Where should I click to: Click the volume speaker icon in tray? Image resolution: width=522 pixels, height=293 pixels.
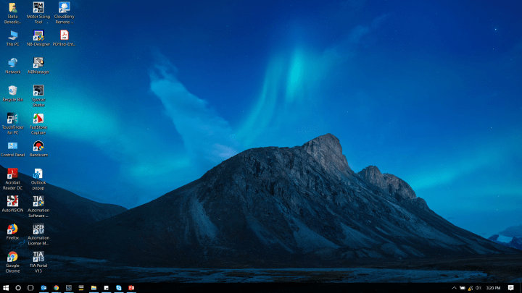pos(478,287)
